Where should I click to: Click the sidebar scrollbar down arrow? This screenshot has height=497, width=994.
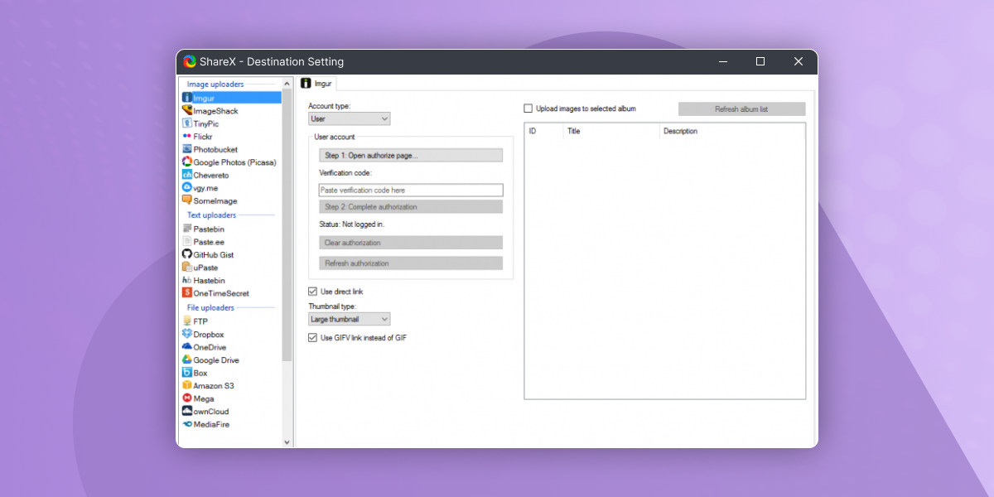click(x=287, y=442)
